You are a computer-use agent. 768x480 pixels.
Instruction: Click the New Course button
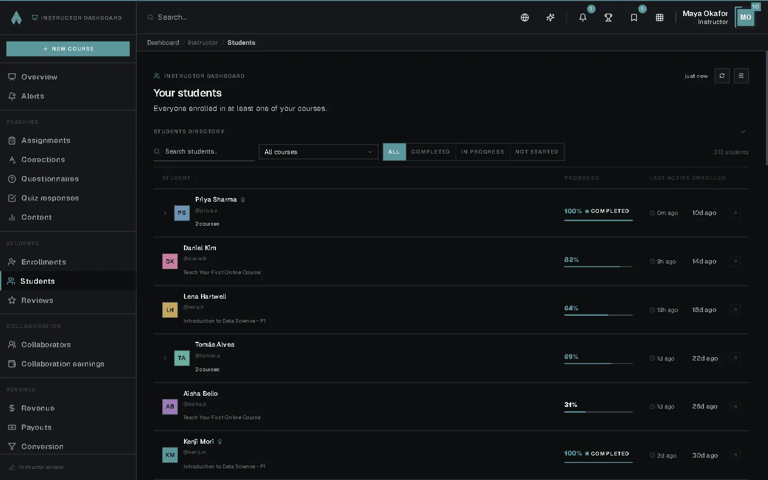point(68,49)
